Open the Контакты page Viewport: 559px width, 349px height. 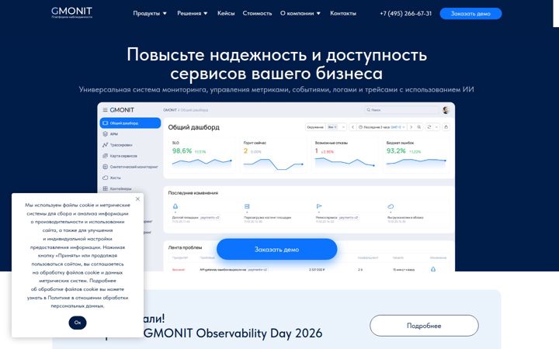[343, 13]
